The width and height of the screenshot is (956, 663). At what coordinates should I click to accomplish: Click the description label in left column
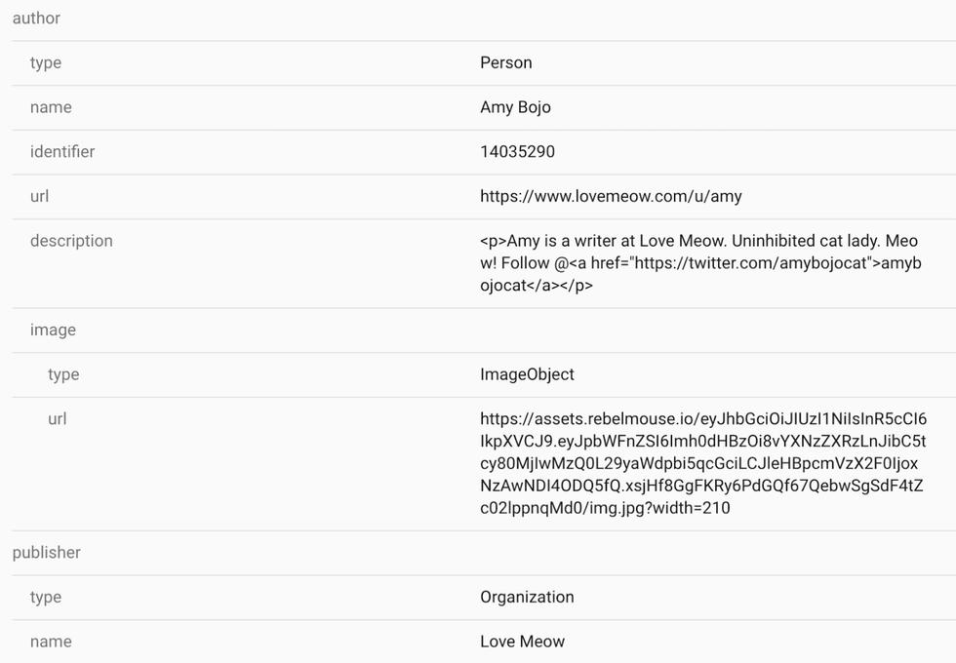pos(70,241)
